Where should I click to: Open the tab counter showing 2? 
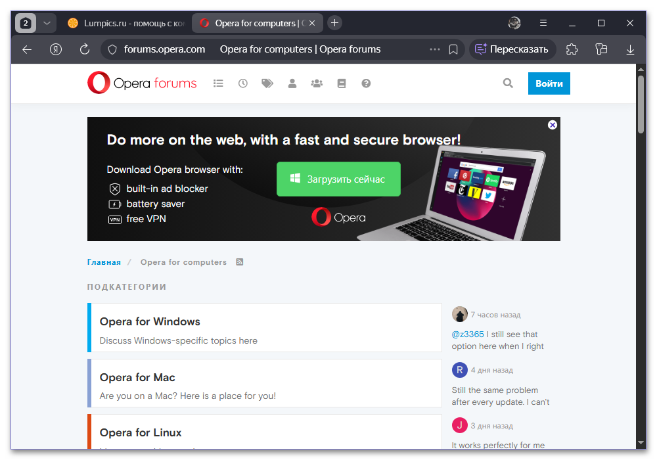(26, 23)
